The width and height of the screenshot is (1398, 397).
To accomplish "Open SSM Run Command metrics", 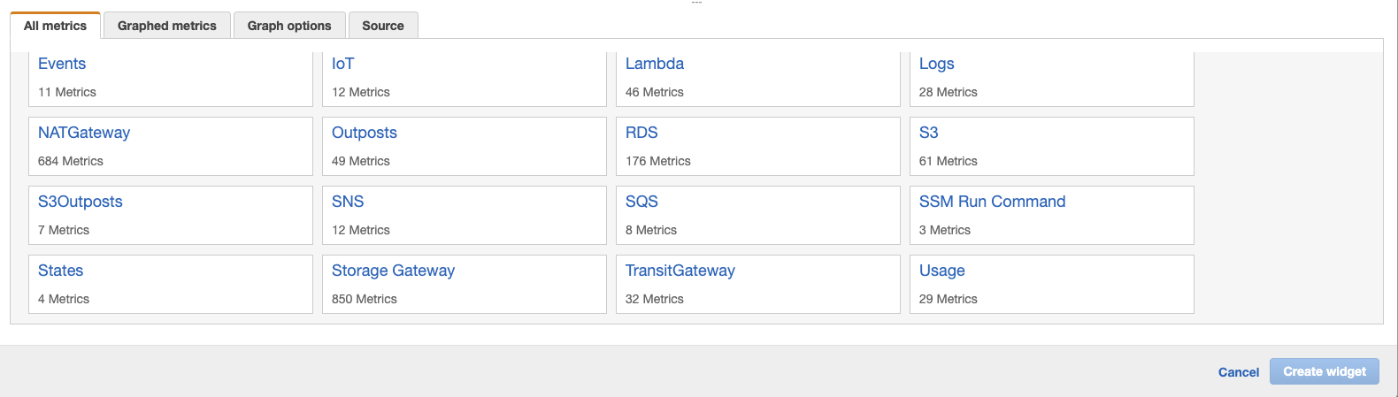I will 992,202.
